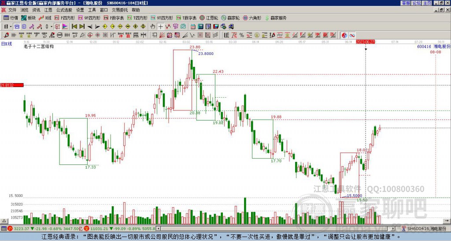Expand the candlestick style dropdown arrow
Viewport: 451px width, 241px height.
pyautogui.click(x=52, y=27)
